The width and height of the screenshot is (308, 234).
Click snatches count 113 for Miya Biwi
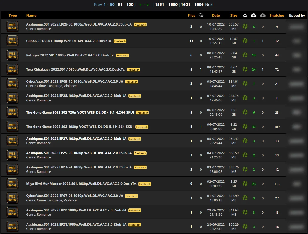277,184
